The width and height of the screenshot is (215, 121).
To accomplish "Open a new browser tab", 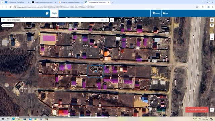I will click(x=113, y=2).
